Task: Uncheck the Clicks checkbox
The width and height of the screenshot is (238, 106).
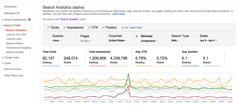Action: (48, 27)
